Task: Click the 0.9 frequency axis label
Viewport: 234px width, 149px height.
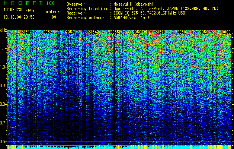Action: point(3,86)
